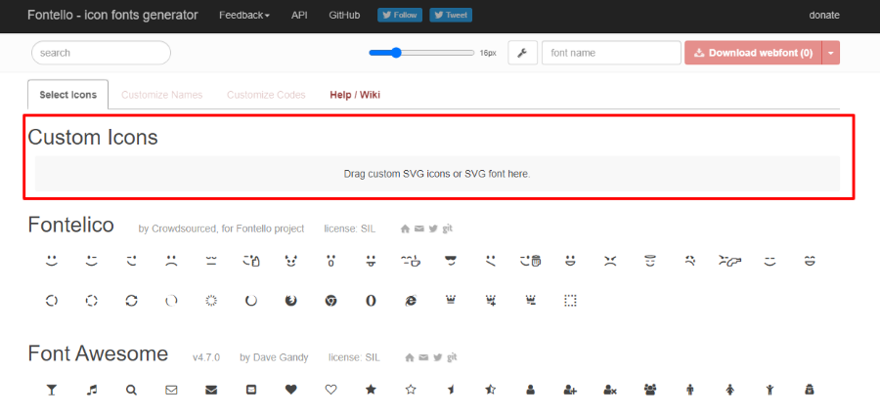Image resolution: width=880 pixels, height=415 pixels.
Task: Open Font Awesome git repository link
Action: [451, 357]
